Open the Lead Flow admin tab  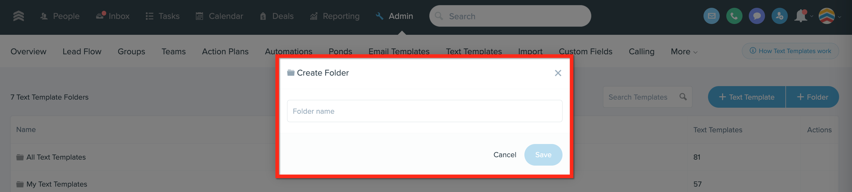point(82,52)
